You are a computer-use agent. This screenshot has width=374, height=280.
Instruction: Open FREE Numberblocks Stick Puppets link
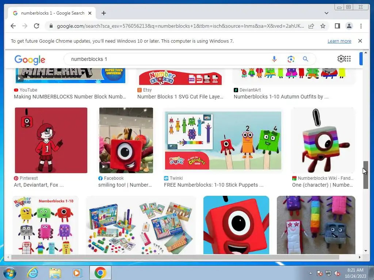point(213,185)
